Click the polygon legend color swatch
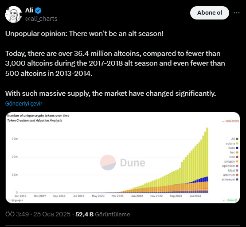 click(237, 161)
